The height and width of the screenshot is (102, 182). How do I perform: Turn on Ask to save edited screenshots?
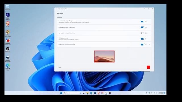point(142,33)
